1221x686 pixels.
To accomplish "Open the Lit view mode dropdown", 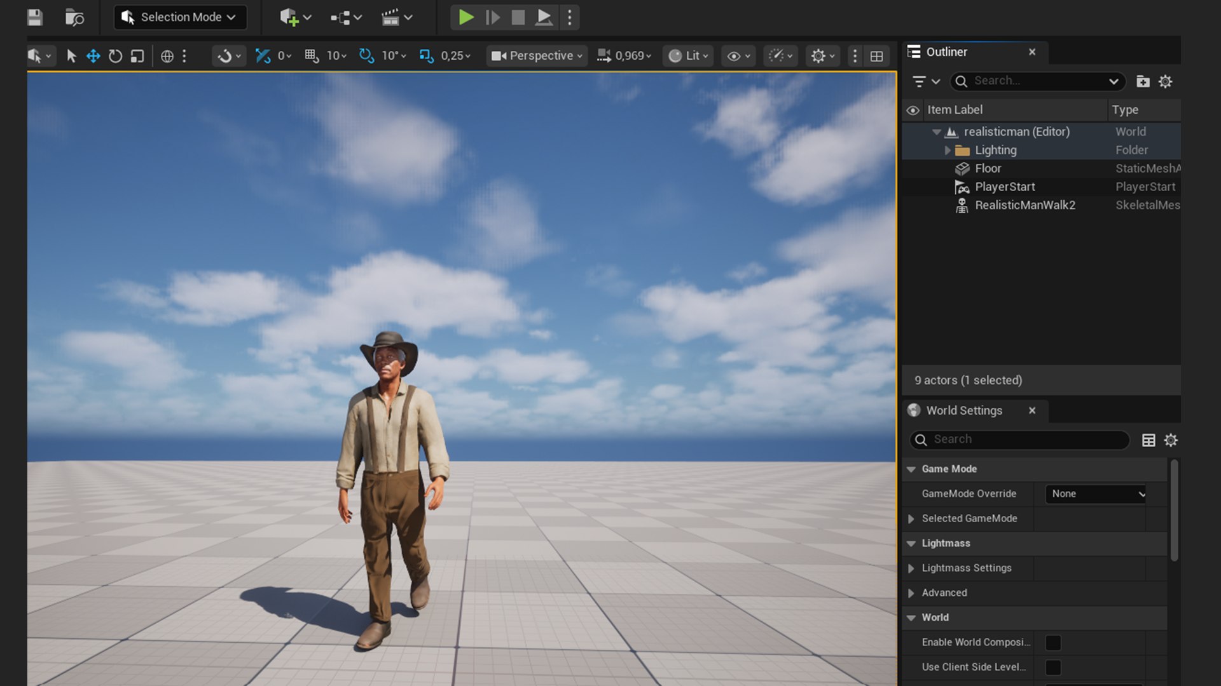I will tap(688, 56).
